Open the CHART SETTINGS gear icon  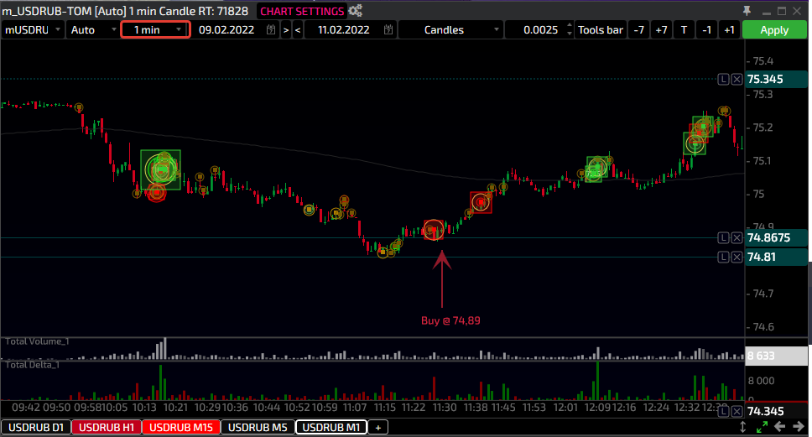point(356,11)
